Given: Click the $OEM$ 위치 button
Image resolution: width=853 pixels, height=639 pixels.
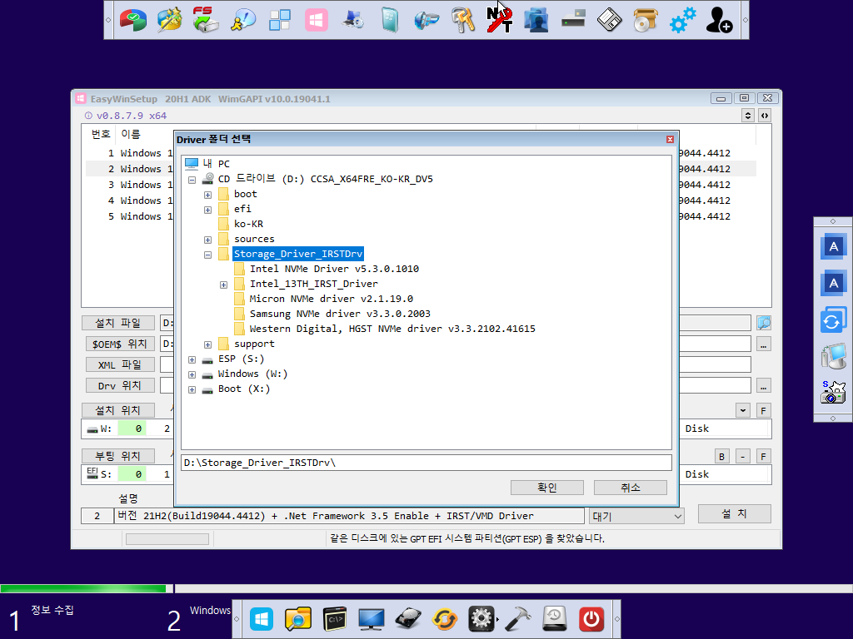Looking at the screenshot, I should [x=120, y=344].
